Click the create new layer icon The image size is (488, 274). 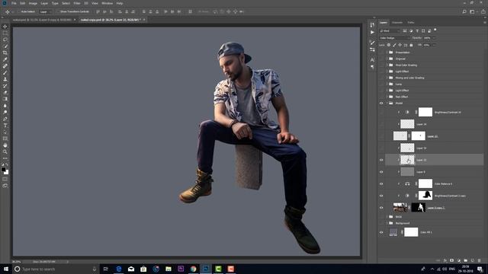pos(473,260)
